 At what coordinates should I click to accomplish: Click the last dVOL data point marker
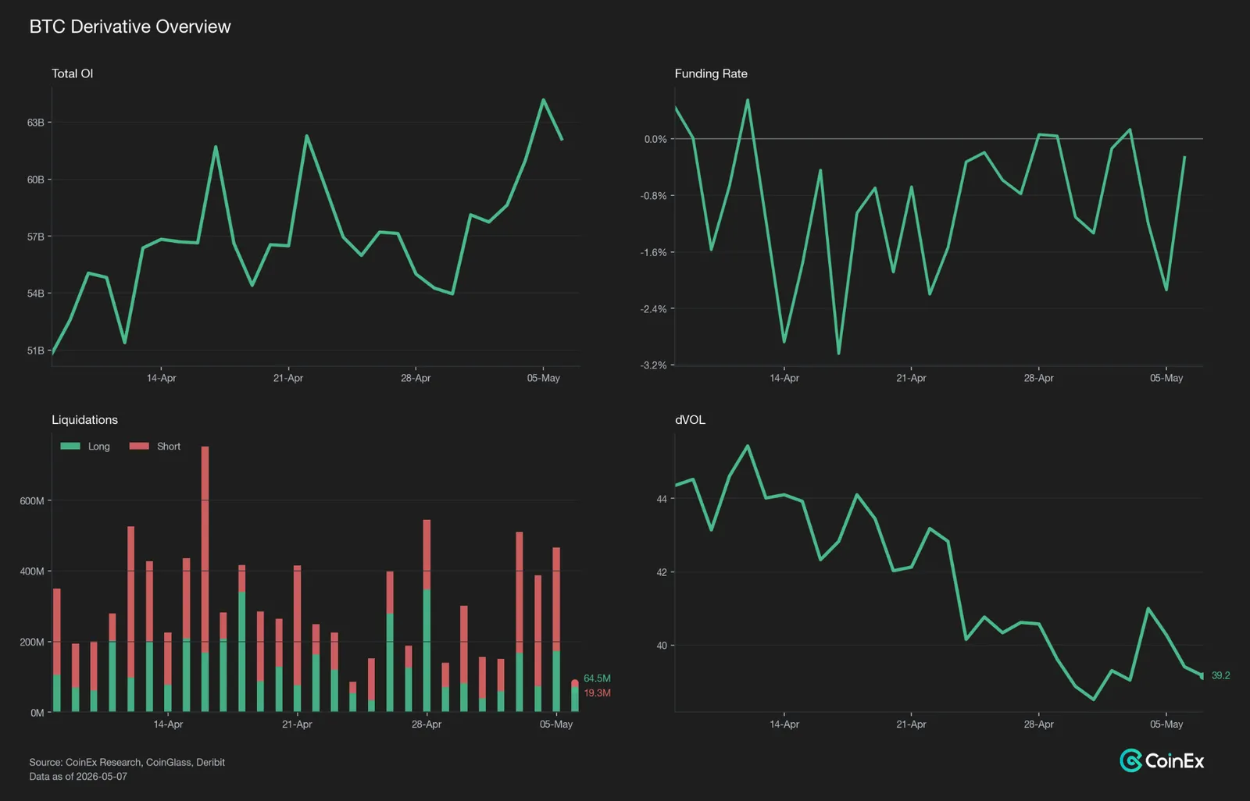1202,676
